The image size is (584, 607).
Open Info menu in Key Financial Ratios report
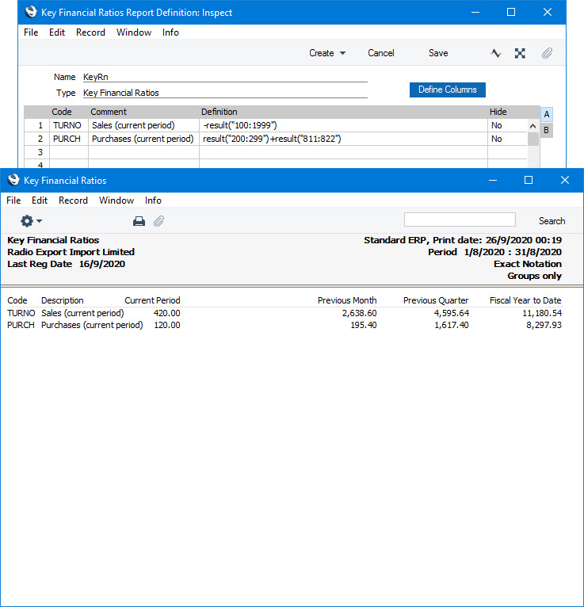tap(153, 200)
